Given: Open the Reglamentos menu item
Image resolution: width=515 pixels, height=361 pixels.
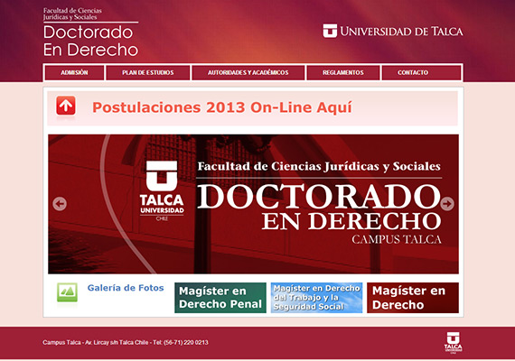Looking at the screenshot, I should (343, 72).
